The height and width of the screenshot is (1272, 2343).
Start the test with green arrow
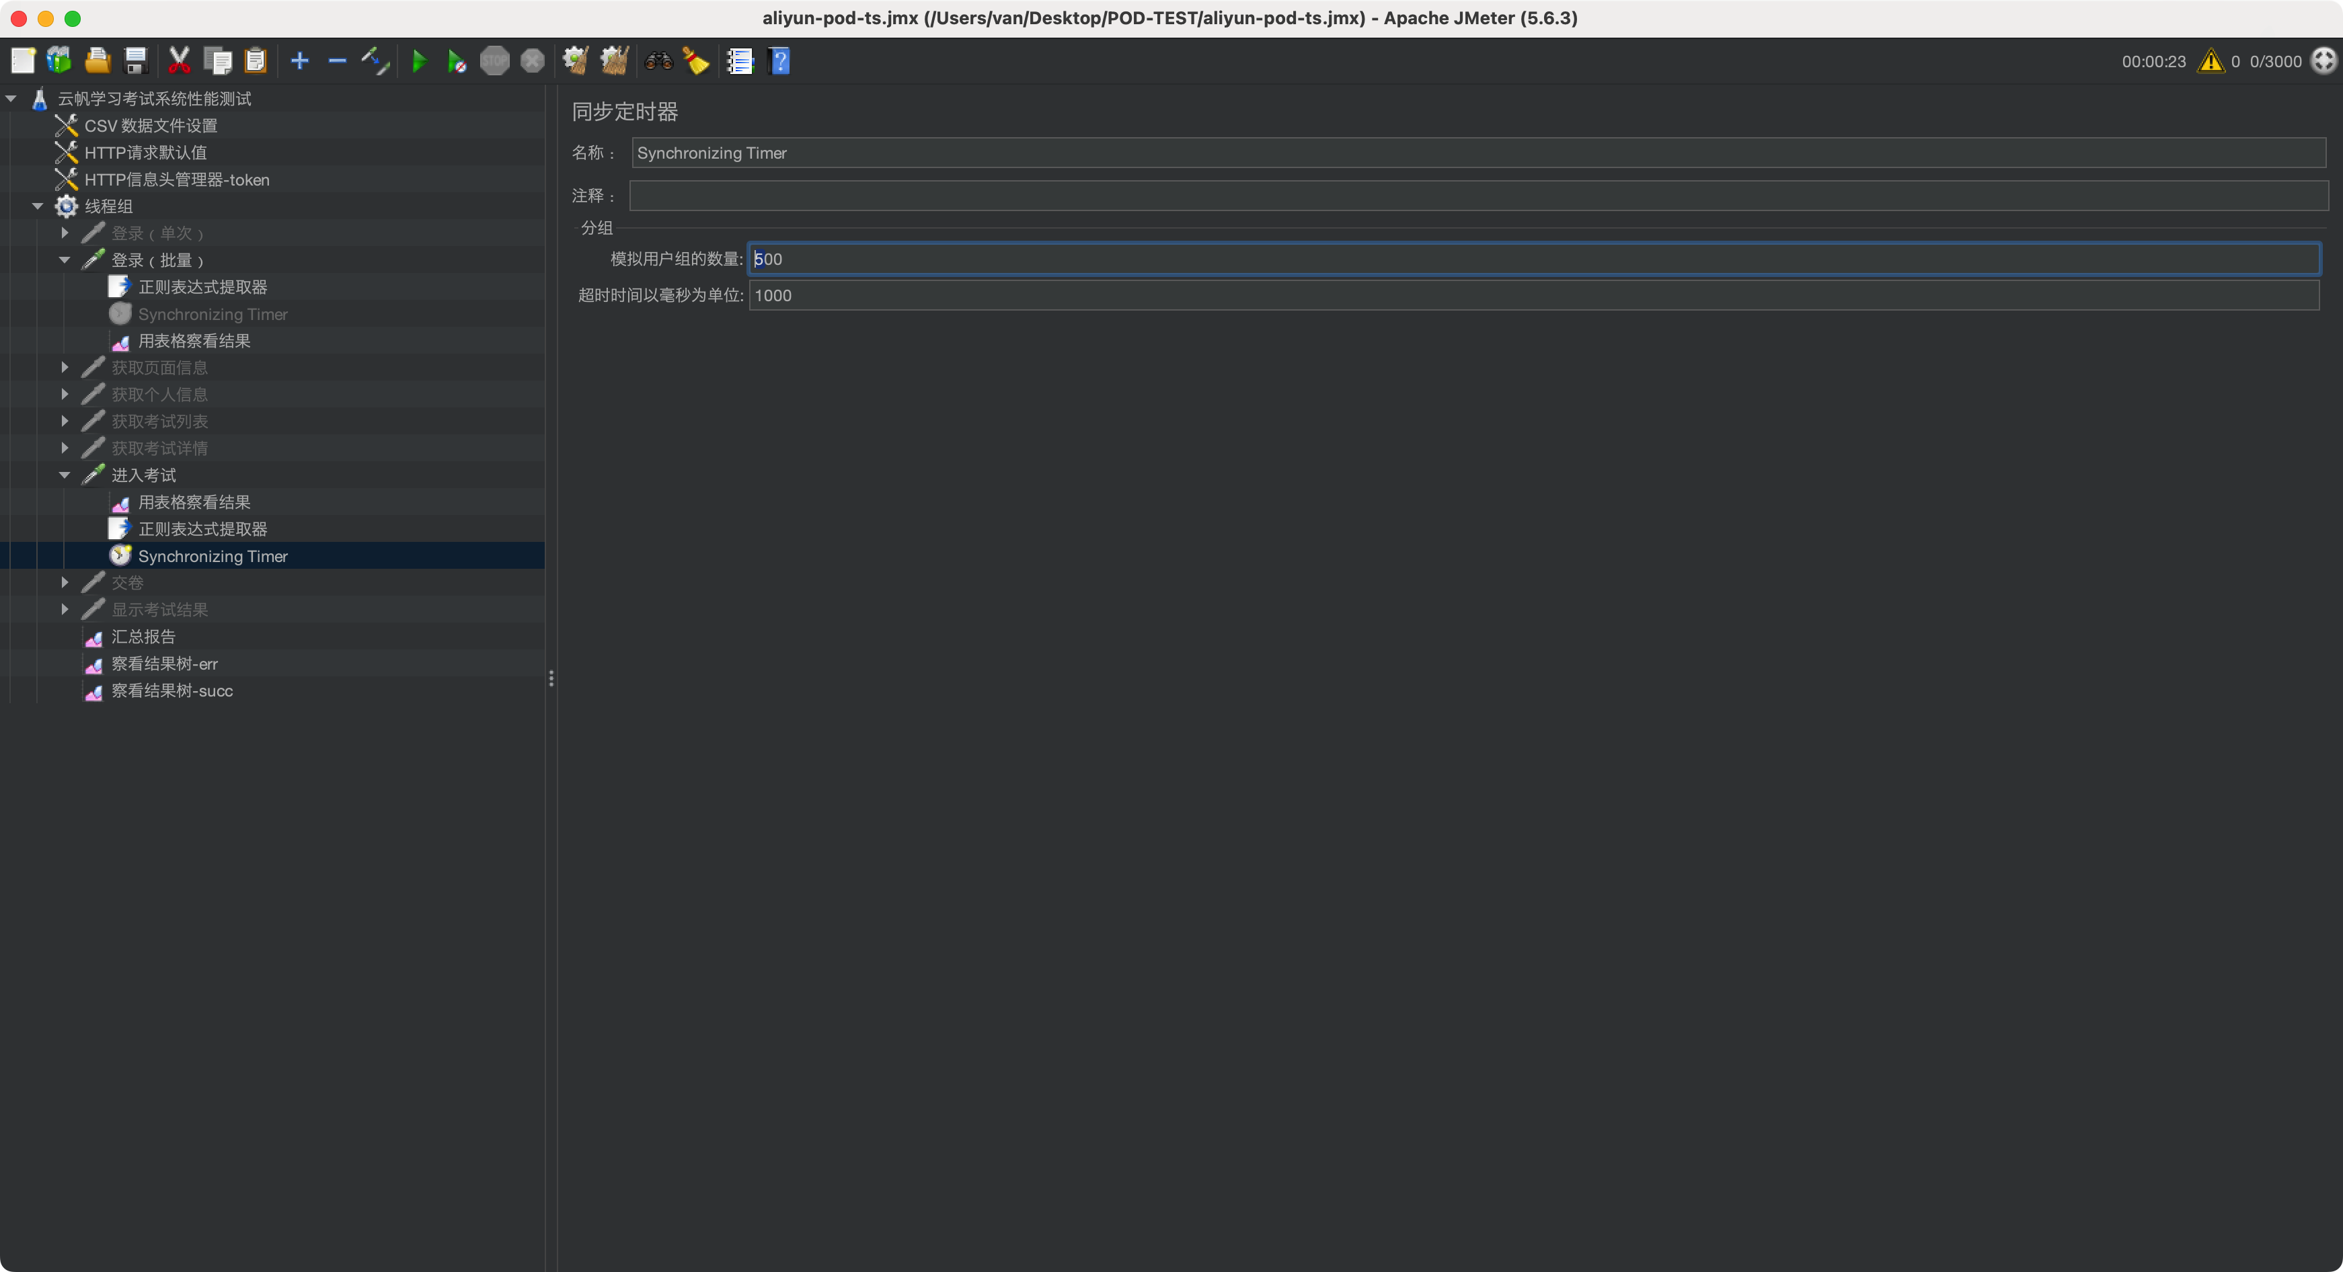419,61
